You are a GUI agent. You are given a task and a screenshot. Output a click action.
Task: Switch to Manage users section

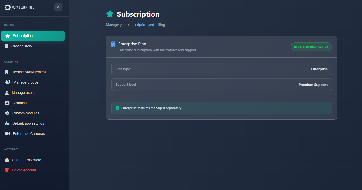coord(23,93)
